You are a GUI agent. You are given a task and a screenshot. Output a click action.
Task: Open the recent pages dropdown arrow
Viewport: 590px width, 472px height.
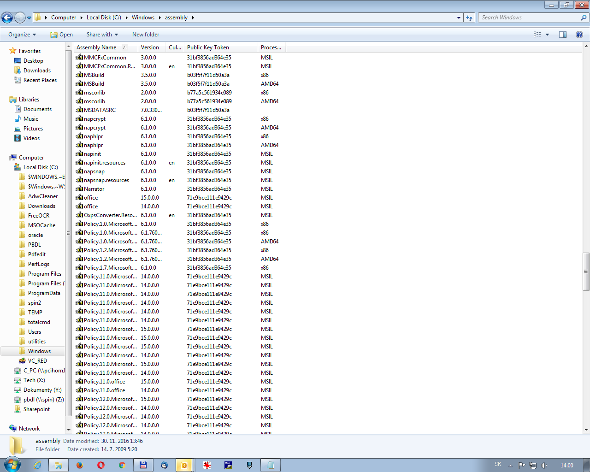(x=29, y=18)
